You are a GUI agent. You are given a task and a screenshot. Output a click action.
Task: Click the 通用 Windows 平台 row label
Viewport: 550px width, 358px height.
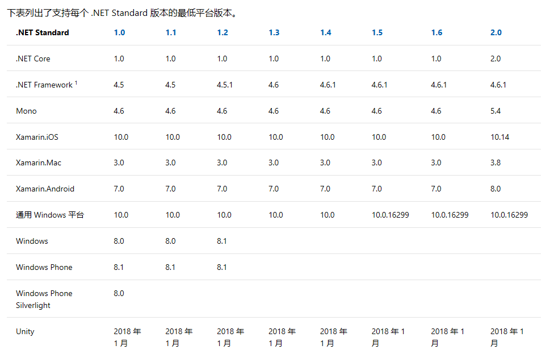pos(50,215)
